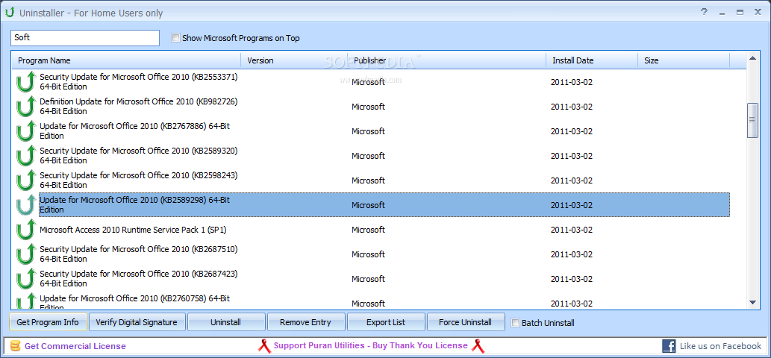The width and height of the screenshot is (771, 358).
Task: Sort list by Program Name column
Action: [x=126, y=60]
